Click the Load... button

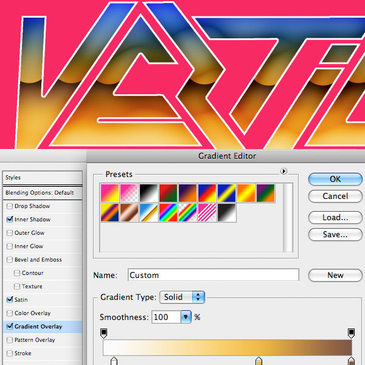pos(335,217)
